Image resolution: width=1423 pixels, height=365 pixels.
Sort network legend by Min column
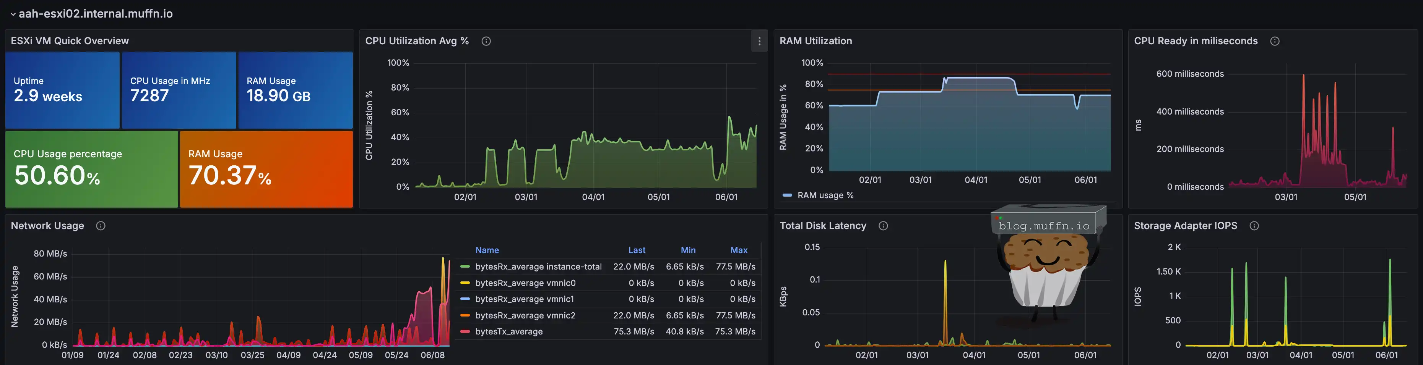pyautogui.click(x=688, y=250)
